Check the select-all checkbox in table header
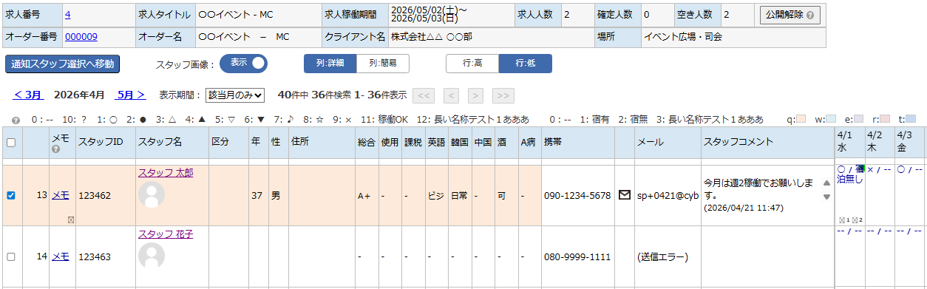Image resolution: width=927 pixels, height=289 pixels. 10,143
